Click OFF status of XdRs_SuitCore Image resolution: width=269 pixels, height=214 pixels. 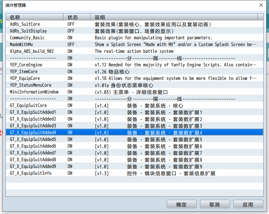(x=71, y=24)
